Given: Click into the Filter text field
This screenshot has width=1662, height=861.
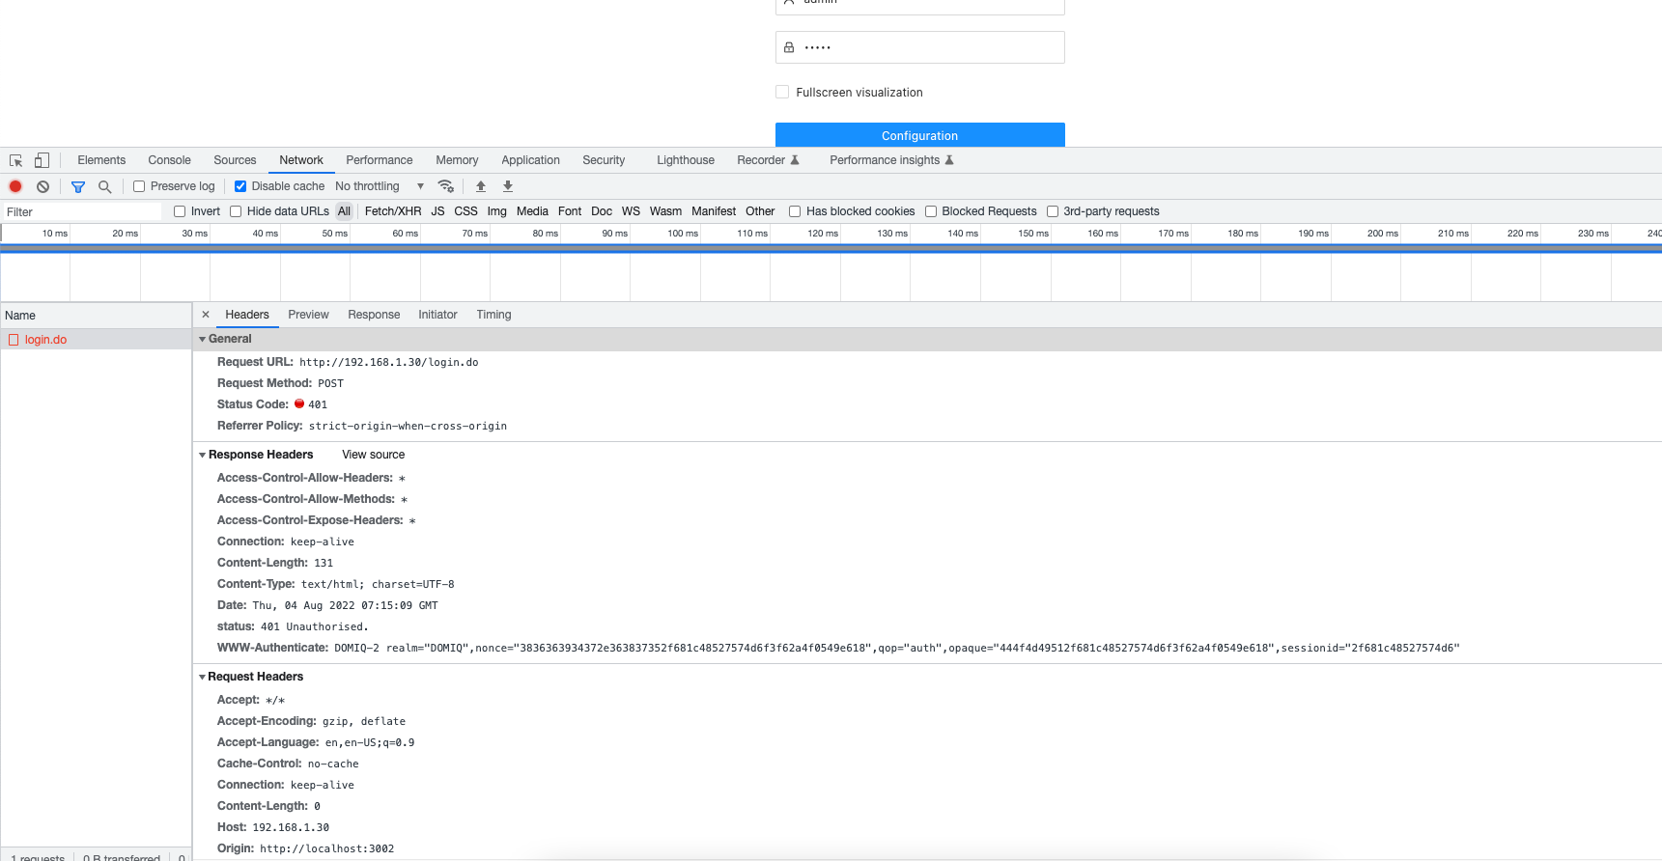Looking at the screenshot, I should point(82,212).
